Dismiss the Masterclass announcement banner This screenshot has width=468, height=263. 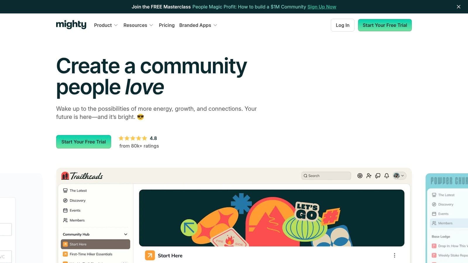point(458,7)
